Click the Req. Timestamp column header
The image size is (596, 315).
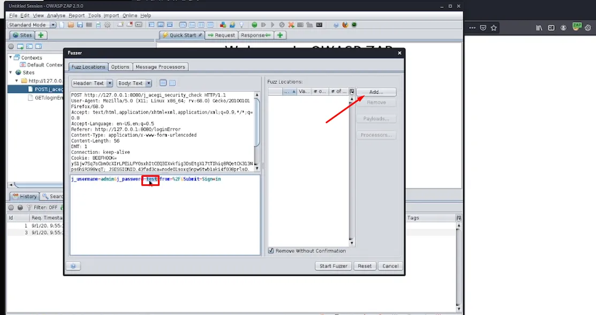pyautogui.click(x=47, y=218)
